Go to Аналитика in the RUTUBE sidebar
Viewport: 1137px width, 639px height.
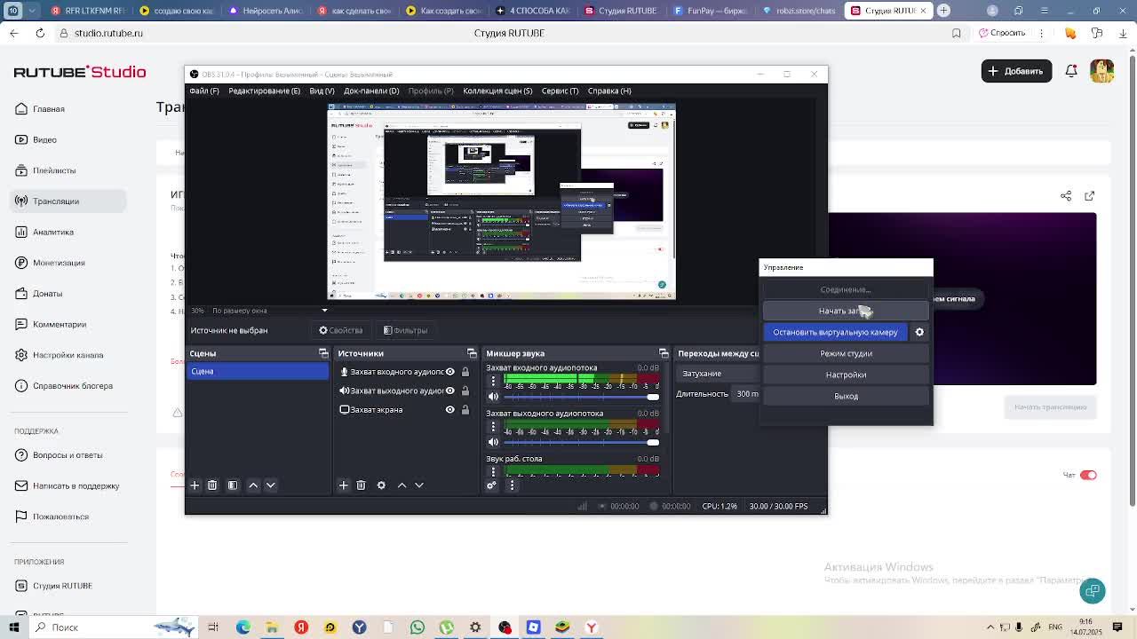tap(53, 232)
